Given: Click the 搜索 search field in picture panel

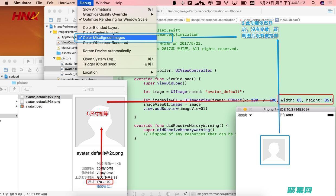Looking at the screenshot, I should [x=89, y=89].
